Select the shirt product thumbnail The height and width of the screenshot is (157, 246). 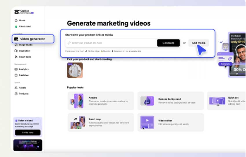(x=75, y=70)
